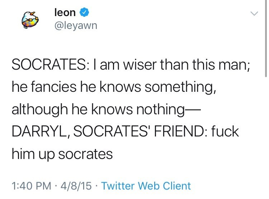The width and height of the screenshot is (269, 199).
Task: Click the word "something," in the tweet
Action: (181, 87)
